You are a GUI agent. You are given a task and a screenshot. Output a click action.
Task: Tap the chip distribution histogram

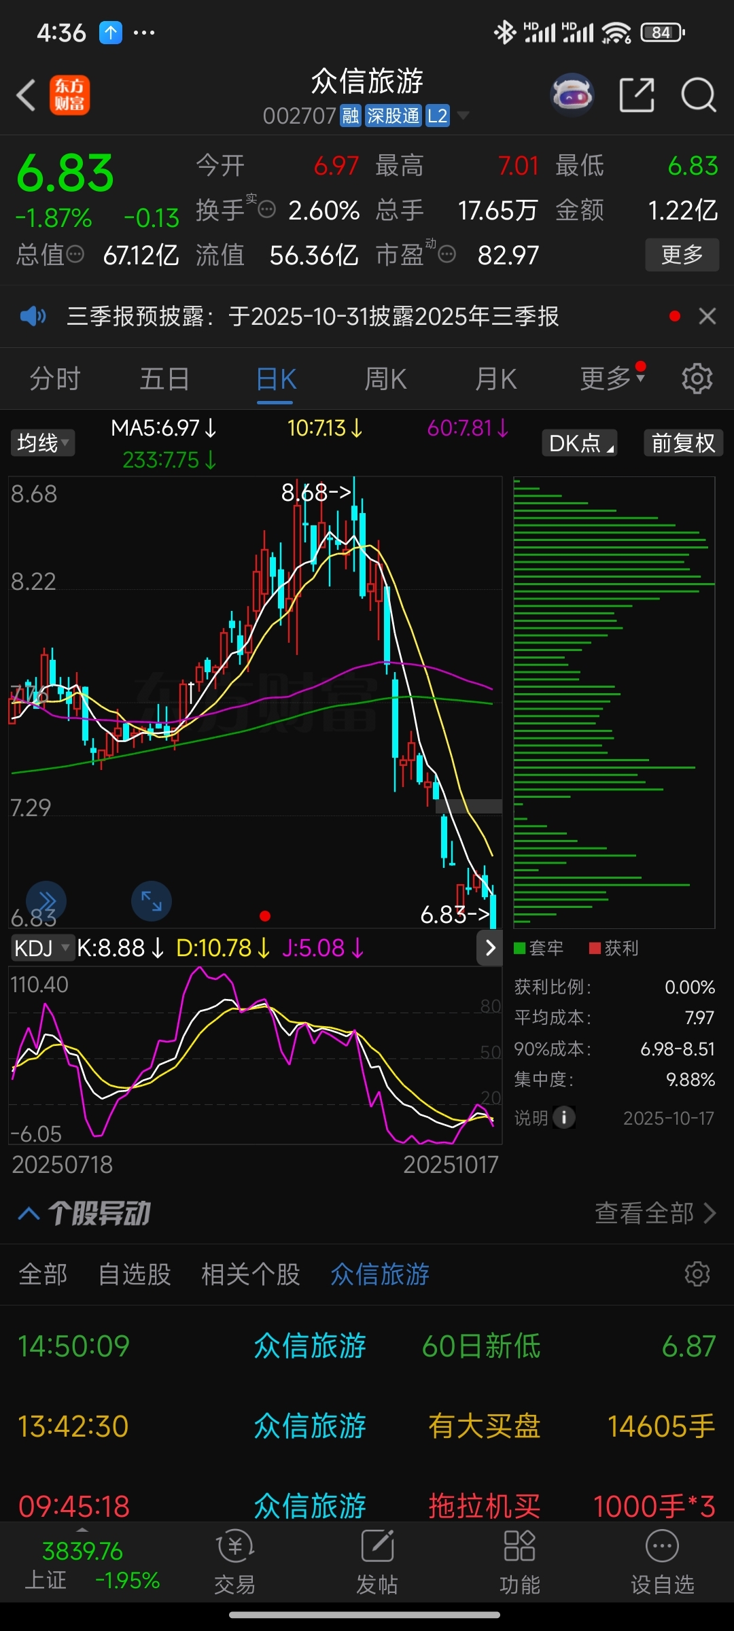(x=614, y=703)
